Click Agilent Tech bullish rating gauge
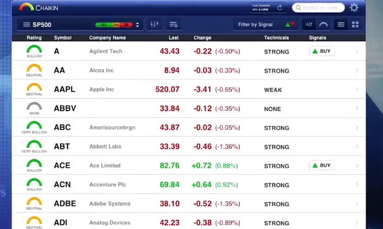Image resolution: width=383 pixels, height=229 pixels. tap(34, 51)
